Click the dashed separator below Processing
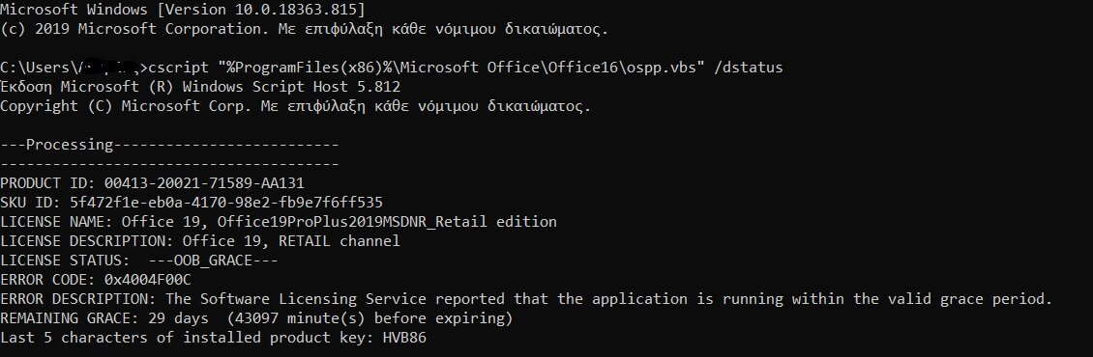 169,164
